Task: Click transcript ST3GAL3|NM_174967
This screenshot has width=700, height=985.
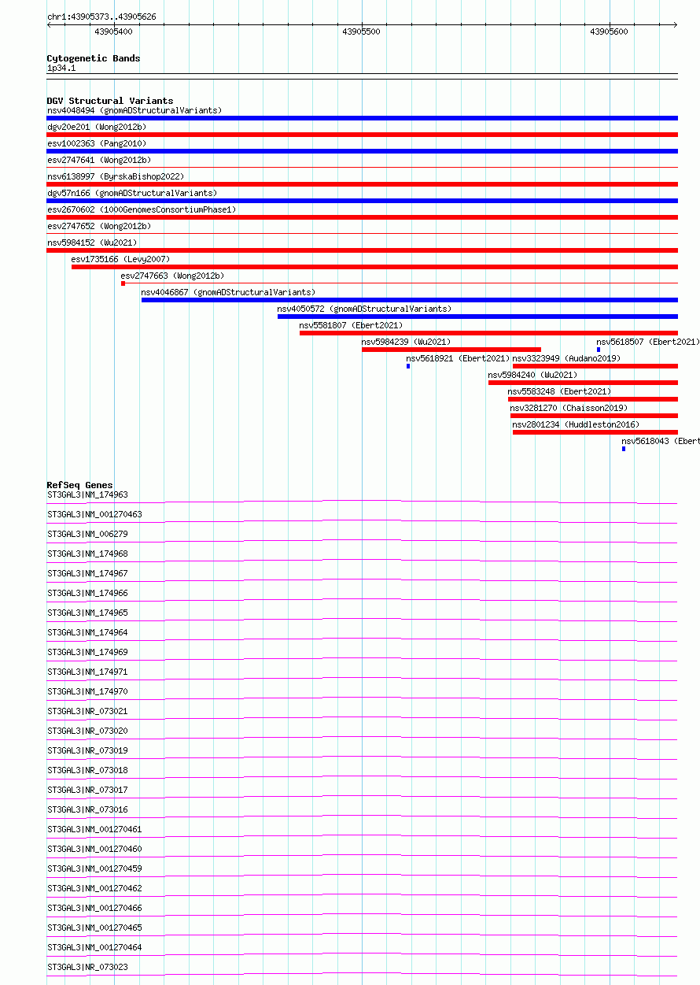Action: pyautogui.click(x=87, y=573)
